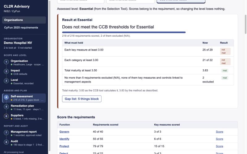Open the Identify function link

(x=64, y=139)
